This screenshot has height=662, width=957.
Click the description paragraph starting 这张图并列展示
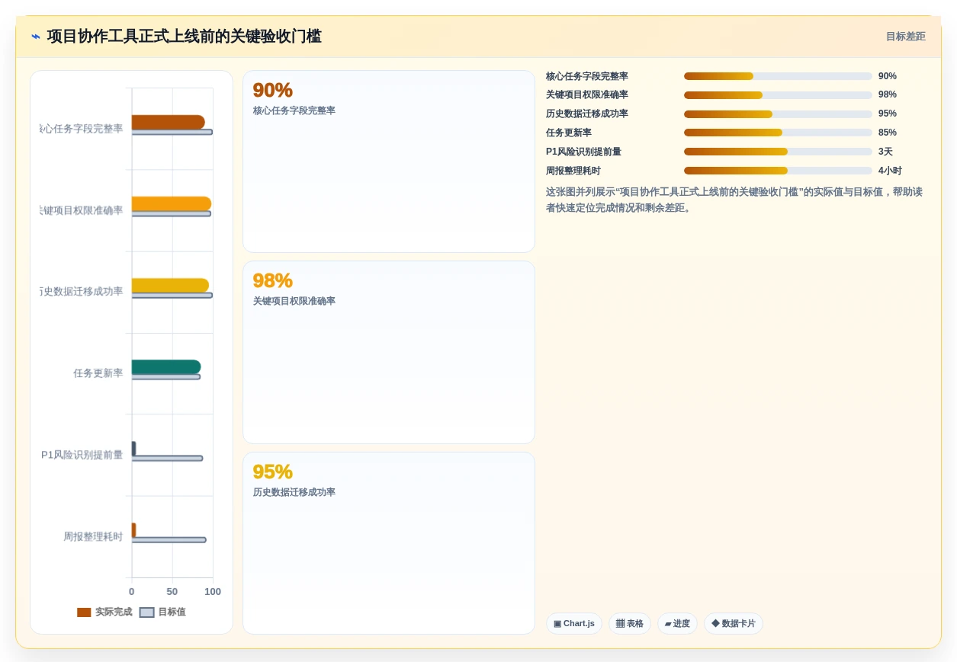point(734,200)
